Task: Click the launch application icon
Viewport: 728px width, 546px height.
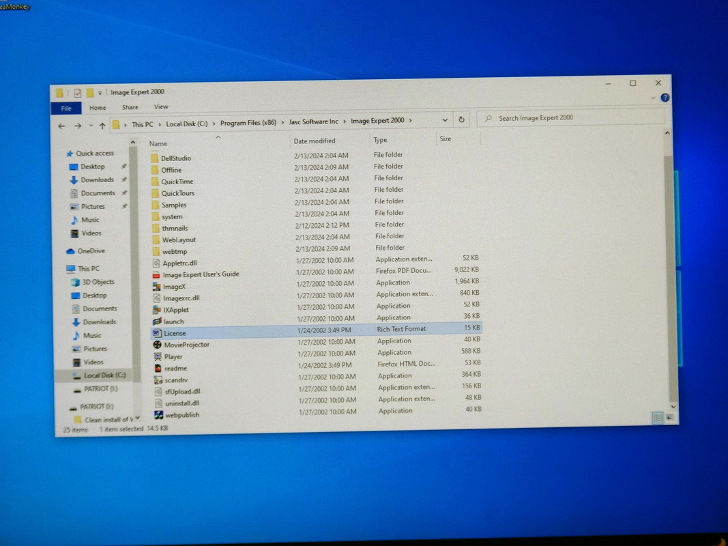Action: (158, 321)
